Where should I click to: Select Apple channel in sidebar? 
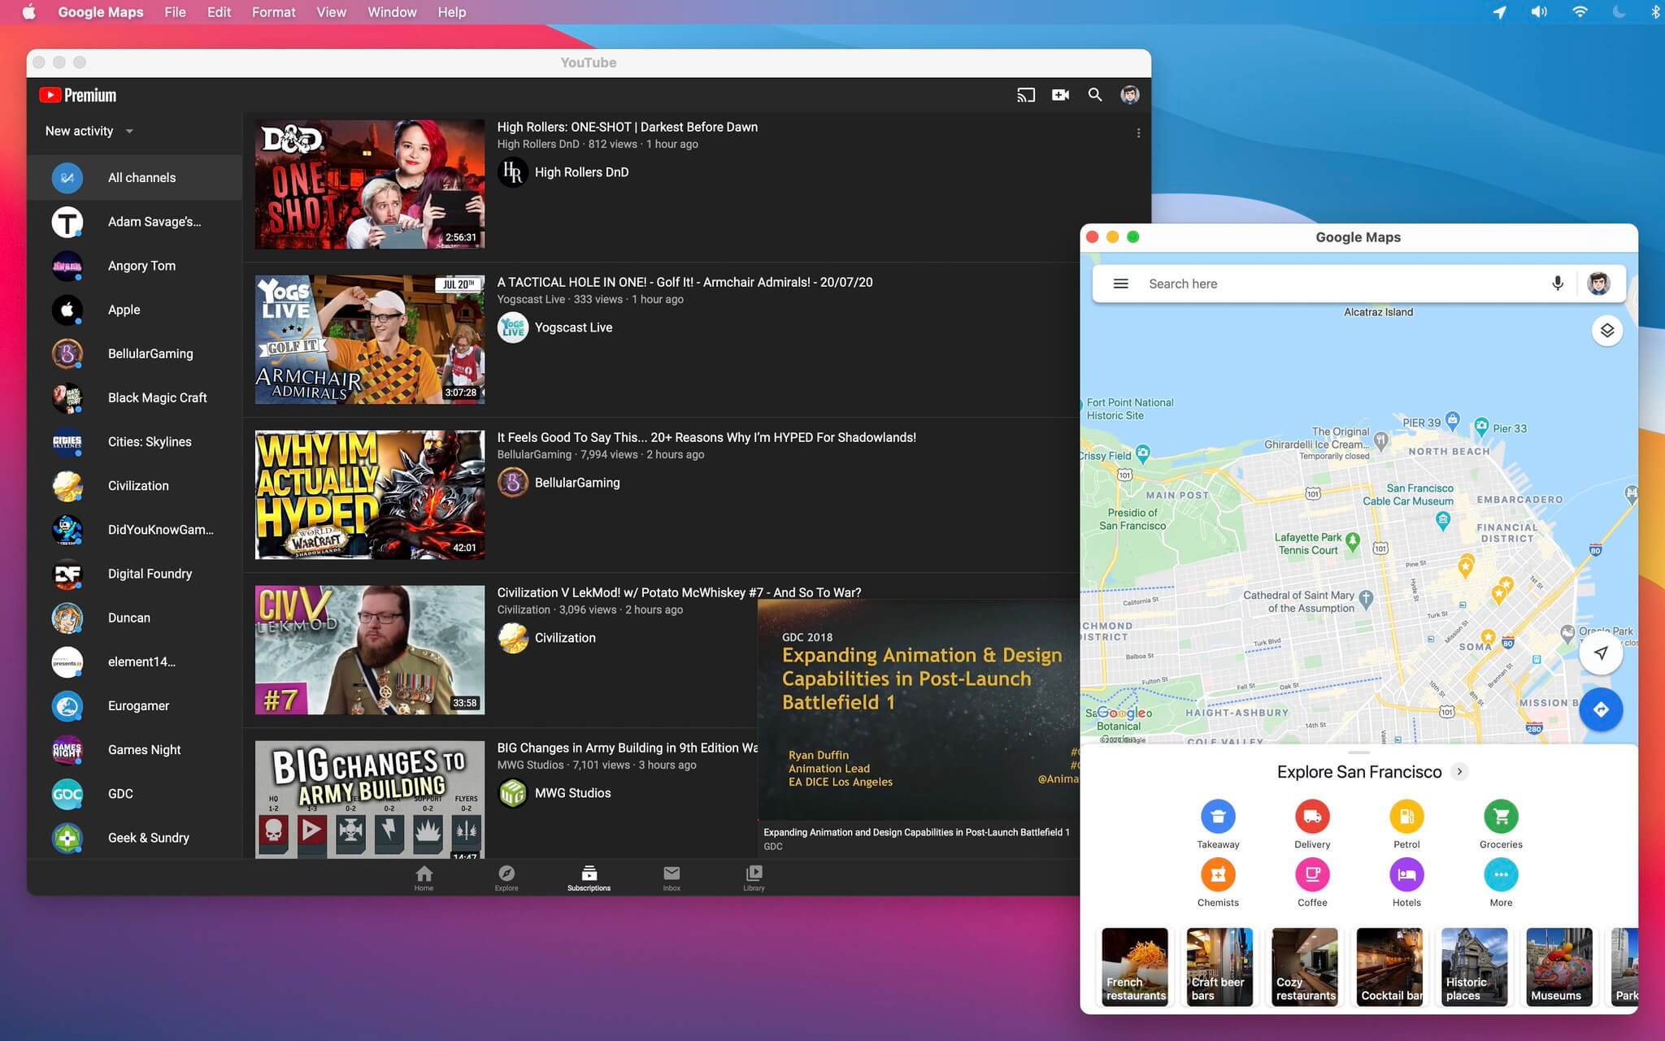[135, 310]
